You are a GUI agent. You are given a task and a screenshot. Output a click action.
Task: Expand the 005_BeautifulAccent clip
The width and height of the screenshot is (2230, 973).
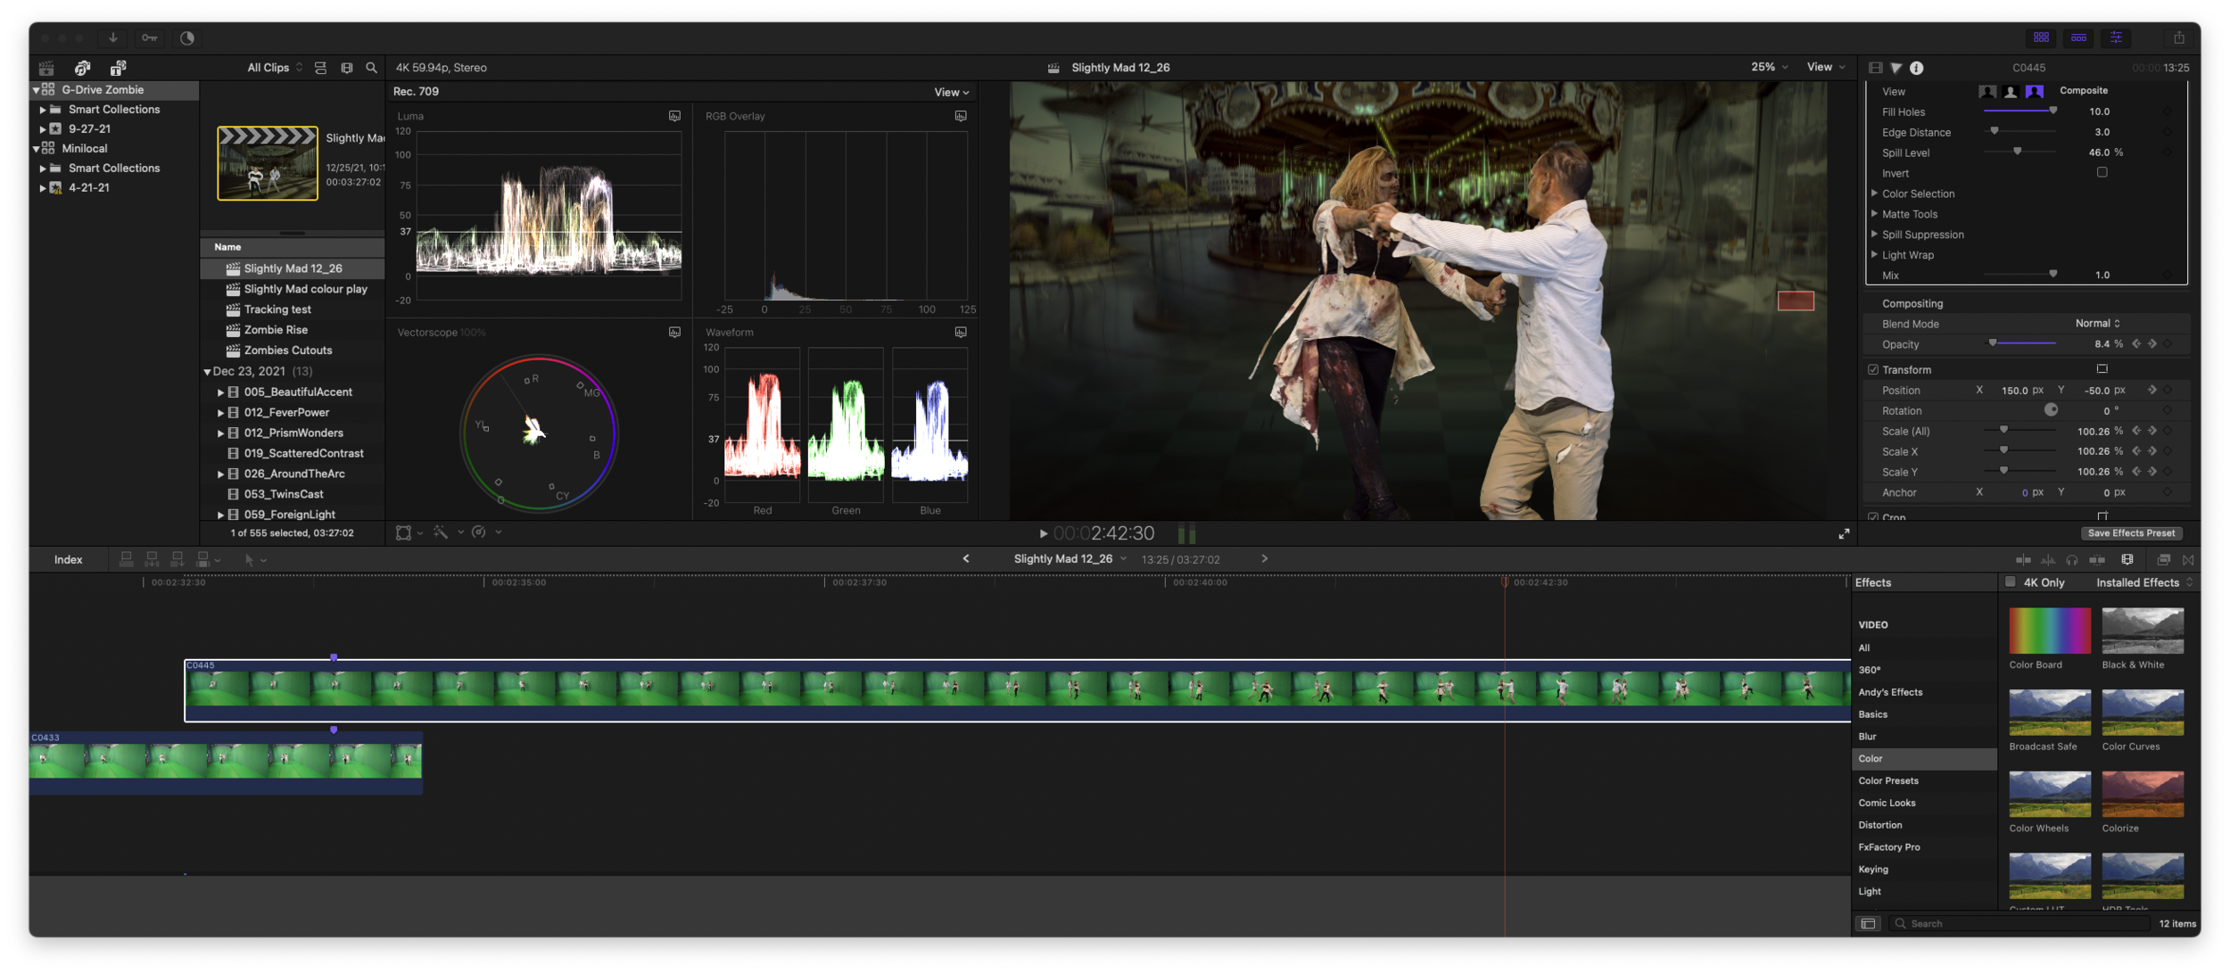220,392
